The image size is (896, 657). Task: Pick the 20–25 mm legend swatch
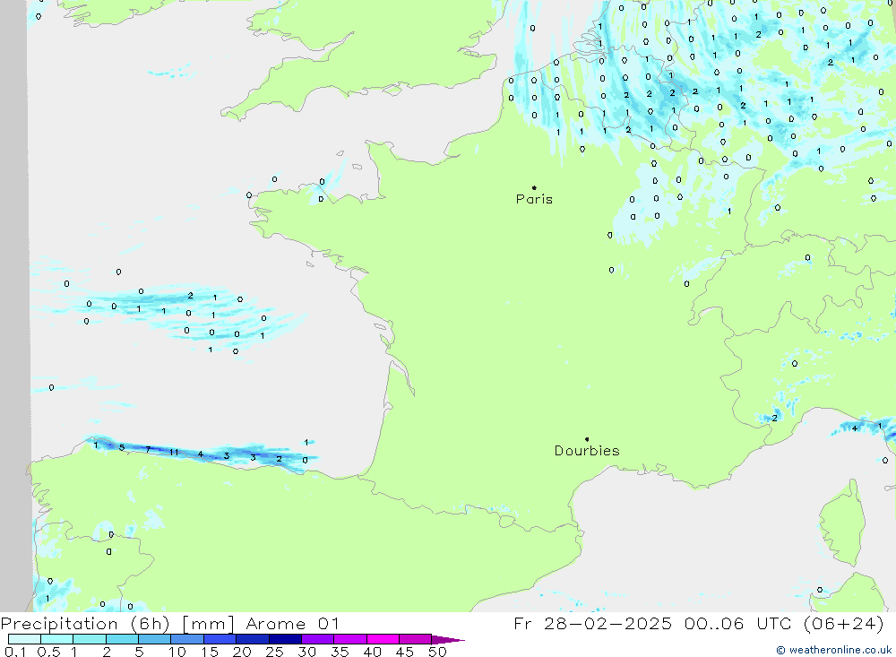[253, 639]
